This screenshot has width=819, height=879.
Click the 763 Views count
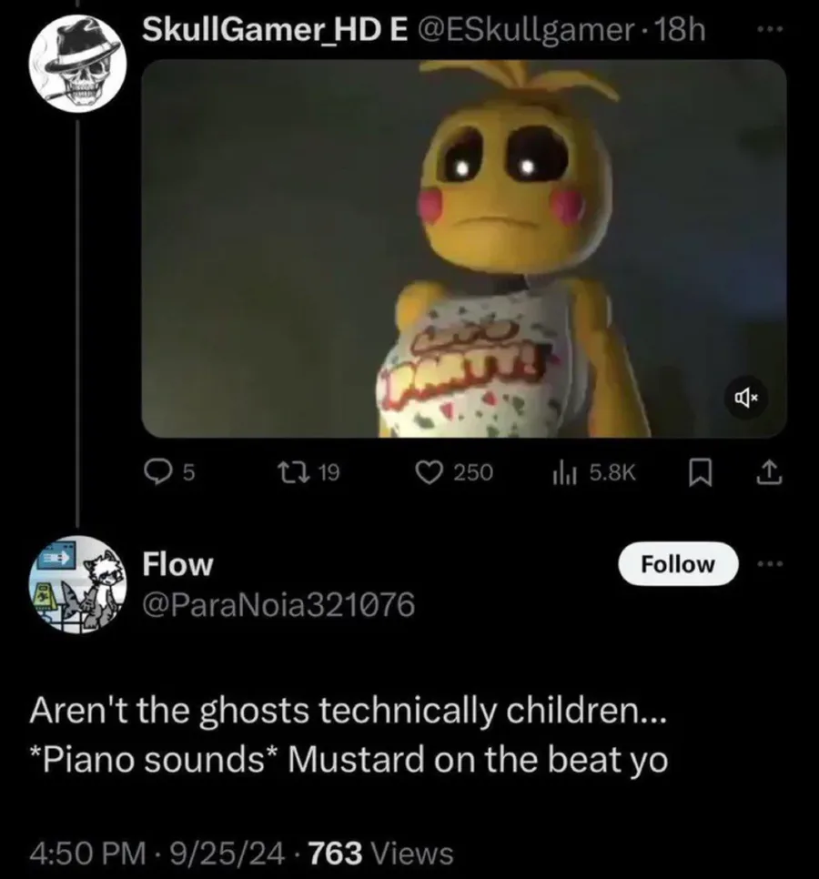click(x=381, y=853)
